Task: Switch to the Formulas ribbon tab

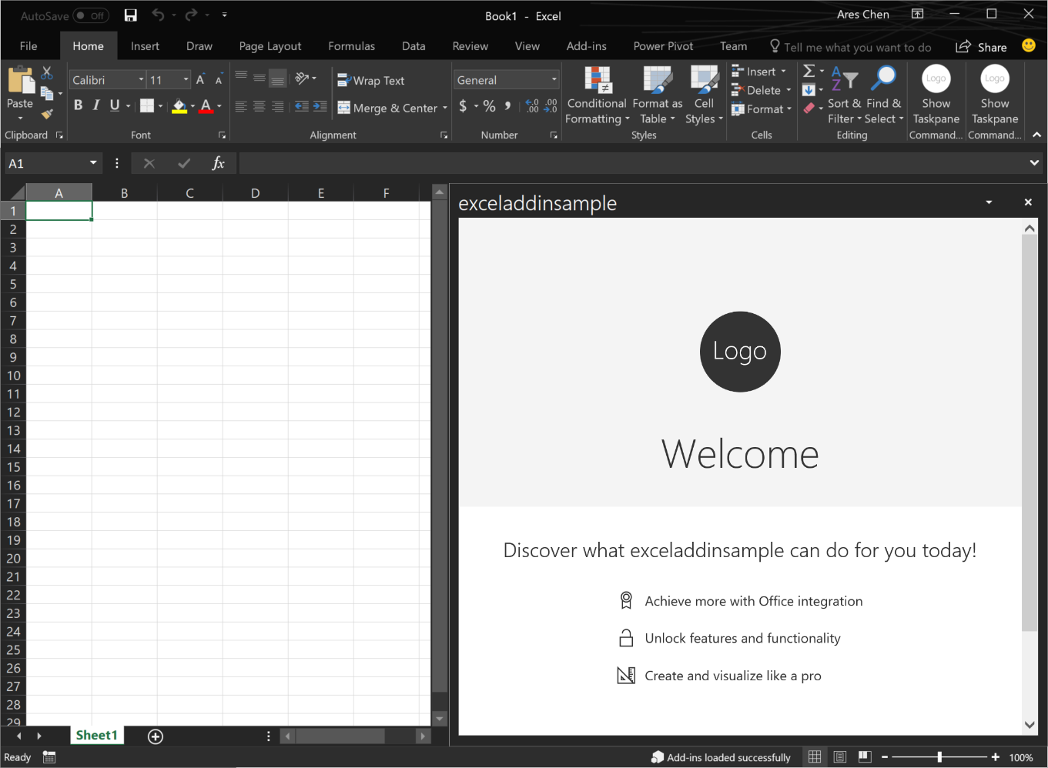Action: click(x=351, y=46)
